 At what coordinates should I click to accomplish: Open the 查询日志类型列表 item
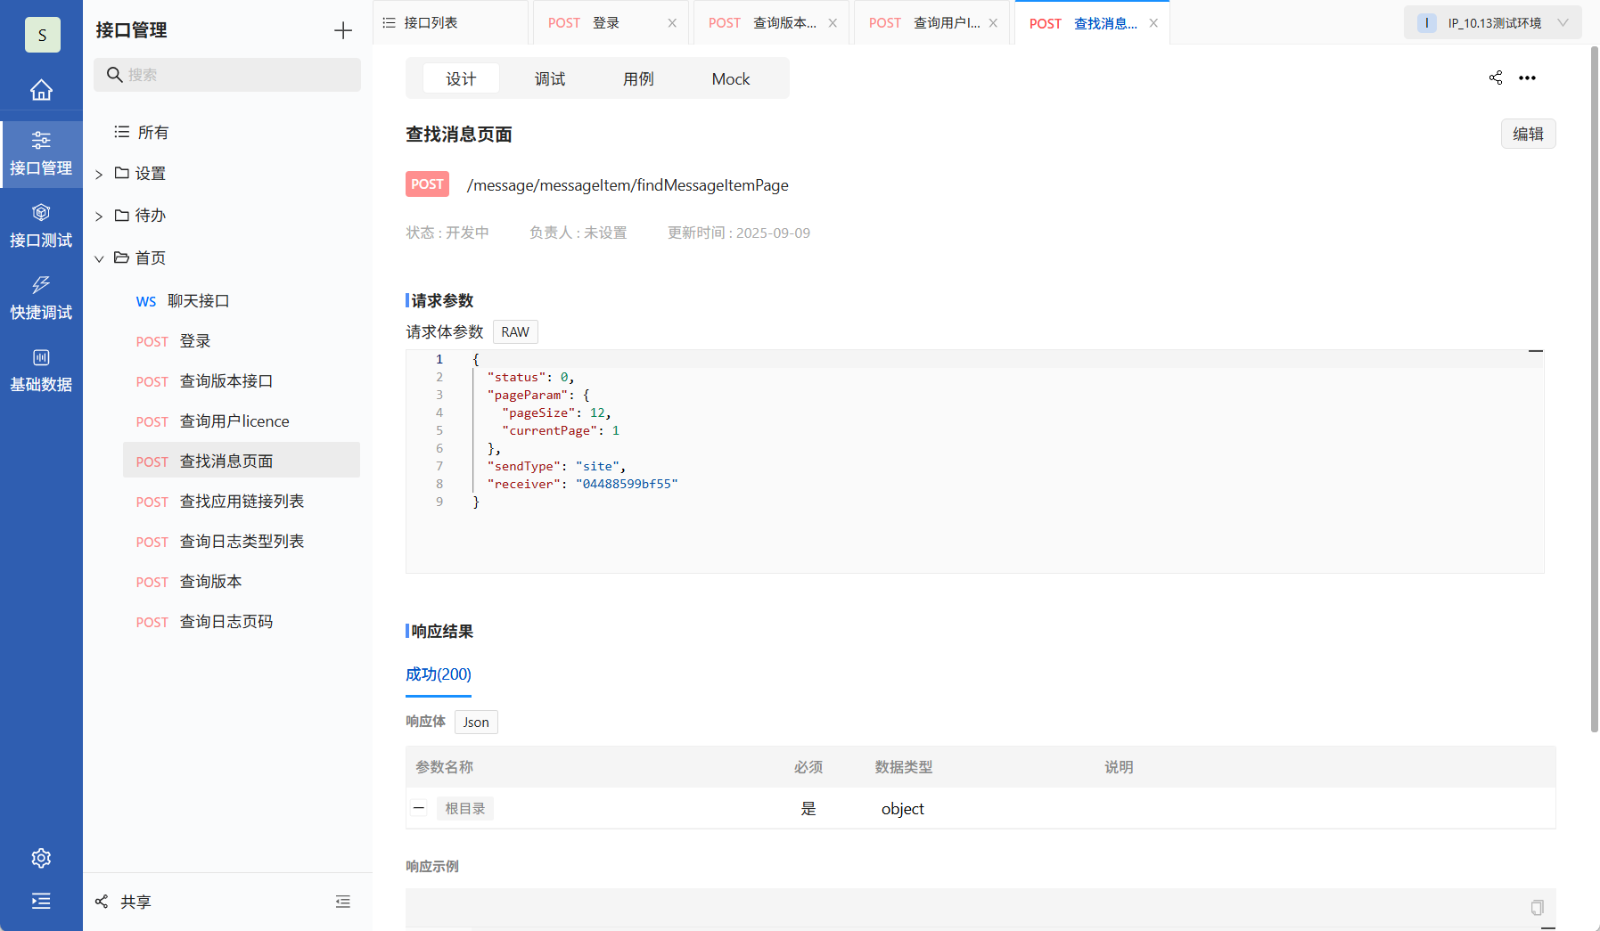click(x=242, y=542)
